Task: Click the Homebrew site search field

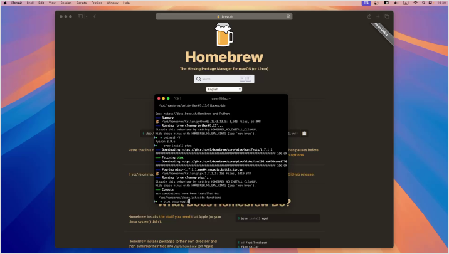Action: [224, 79]
